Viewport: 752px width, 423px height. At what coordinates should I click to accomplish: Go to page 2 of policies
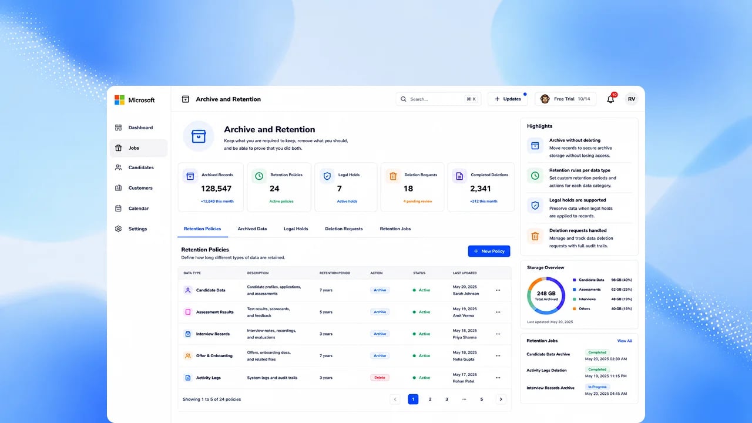tap(430, 399)
